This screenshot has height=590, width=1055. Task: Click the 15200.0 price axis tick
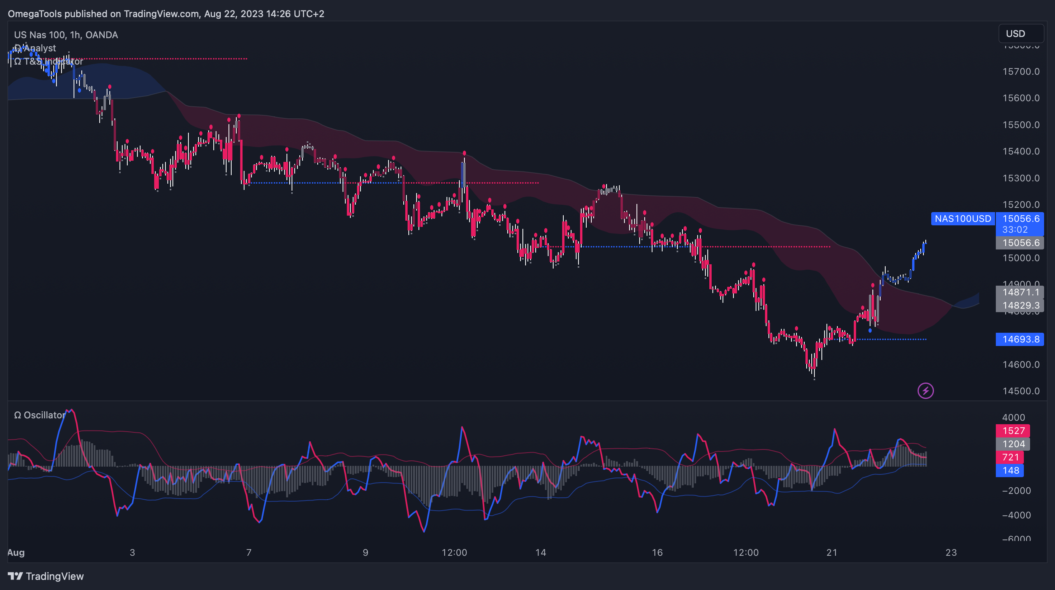click(x=1021, y=205)
